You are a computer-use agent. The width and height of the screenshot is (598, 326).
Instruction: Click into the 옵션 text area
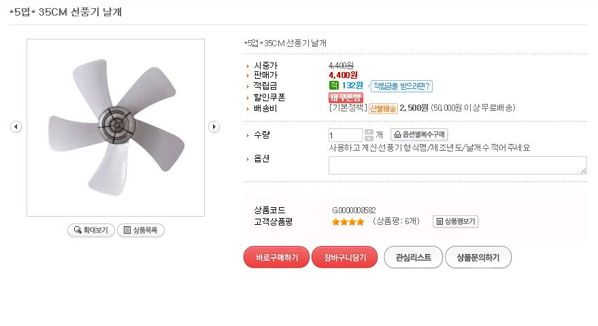click(x=457, y=165)
